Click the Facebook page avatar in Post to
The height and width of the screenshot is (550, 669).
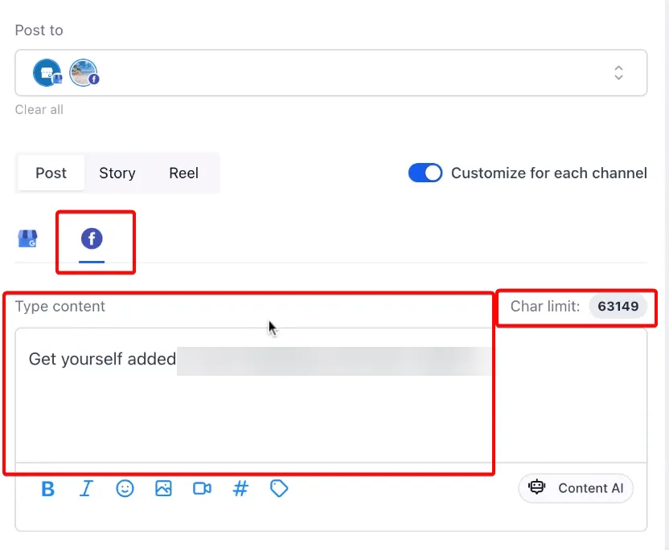(84, 73)
